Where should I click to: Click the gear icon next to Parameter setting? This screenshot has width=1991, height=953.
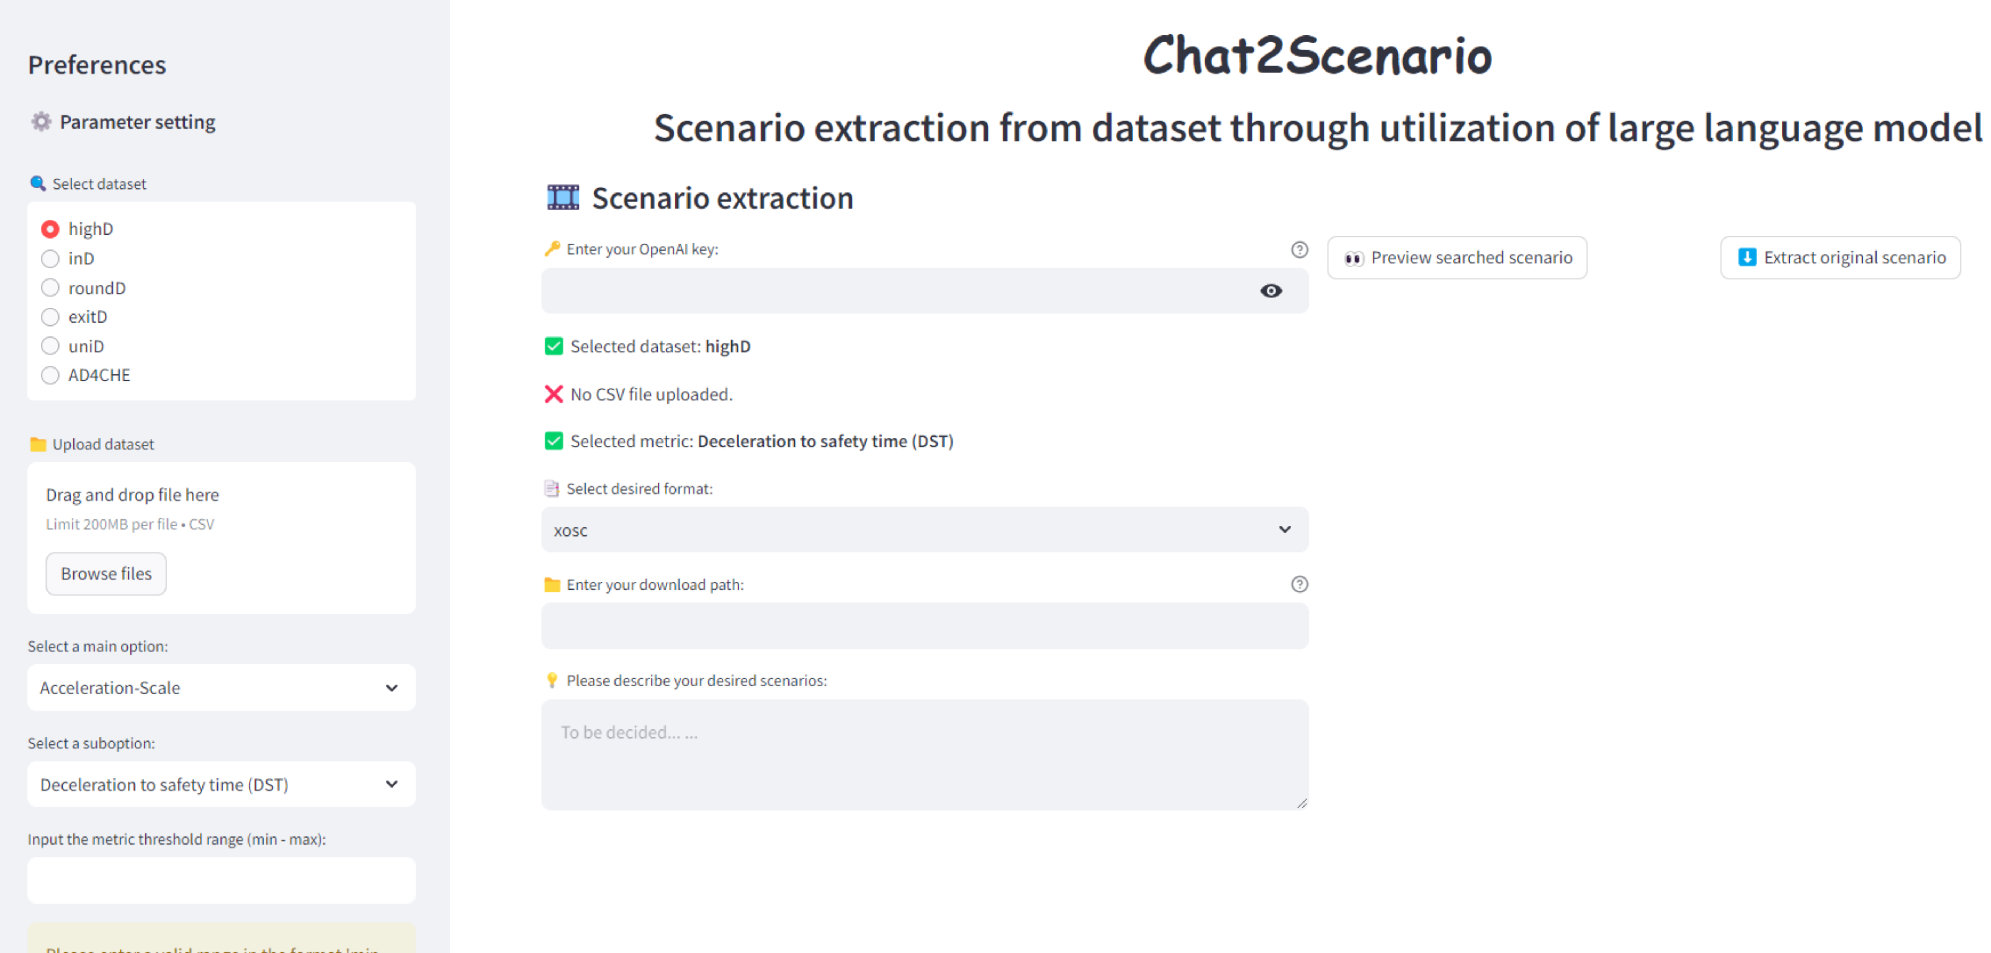pos(41,122)
